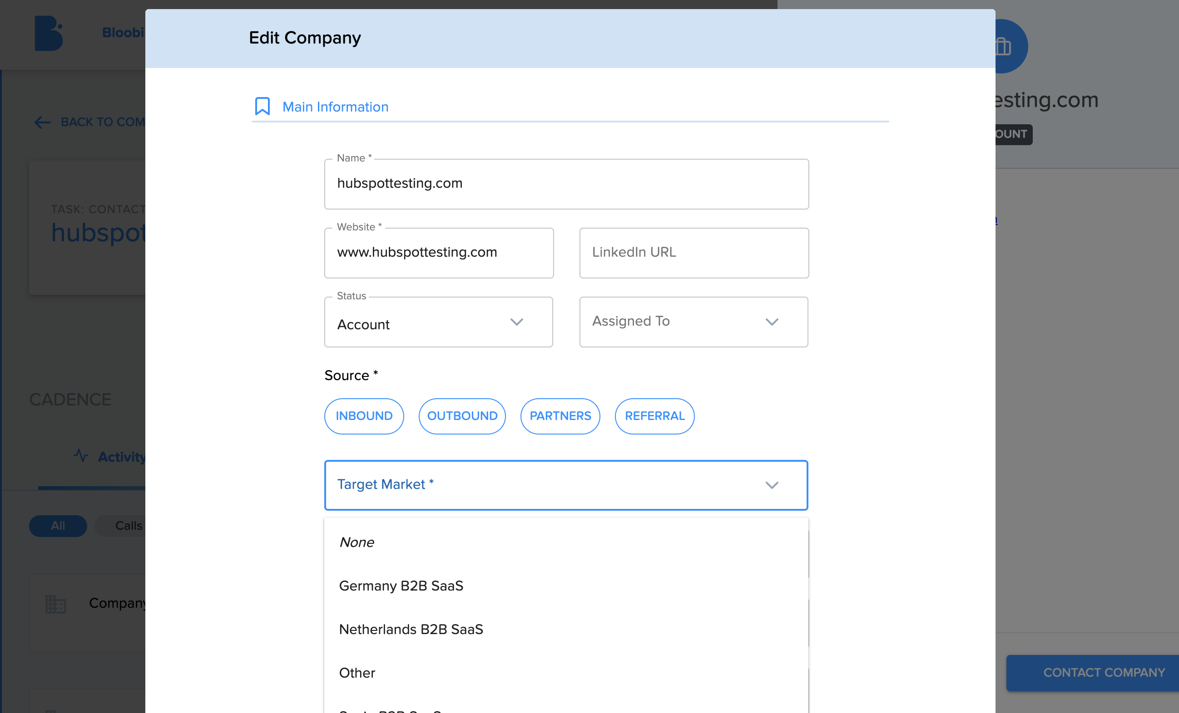This screenshot has width=1179, height=713.
Task: Click the Source label
Action: [351, 375]
